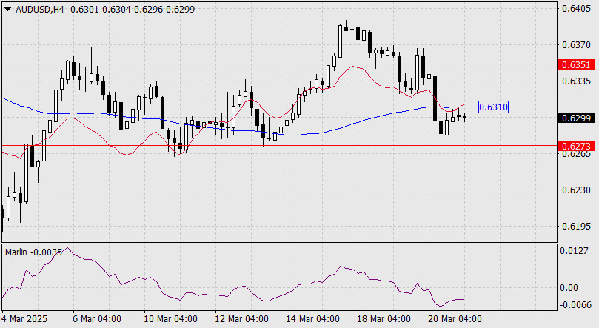Screen dimensions: 599x328
Task: Select the 6 Mar 04:00 time label
Action: pos(97,319)
